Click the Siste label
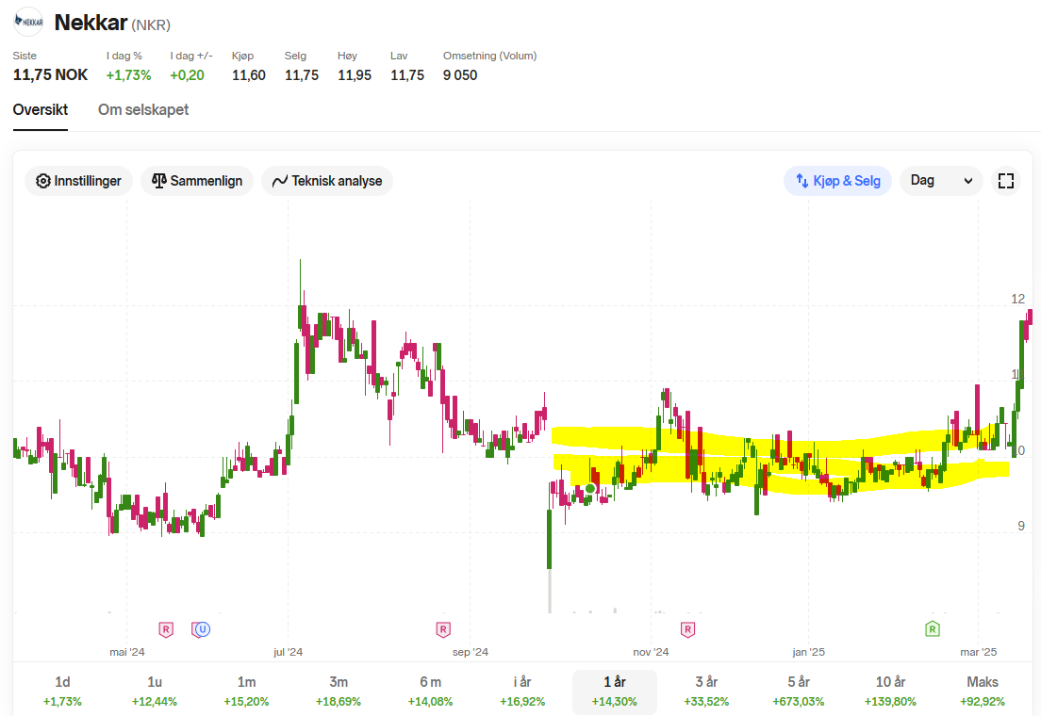Screen dimensions: 1041x716 coord(25,56)
